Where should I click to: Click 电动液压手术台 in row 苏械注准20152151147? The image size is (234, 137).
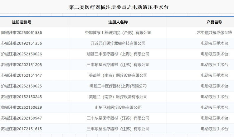tap(214, 75)
